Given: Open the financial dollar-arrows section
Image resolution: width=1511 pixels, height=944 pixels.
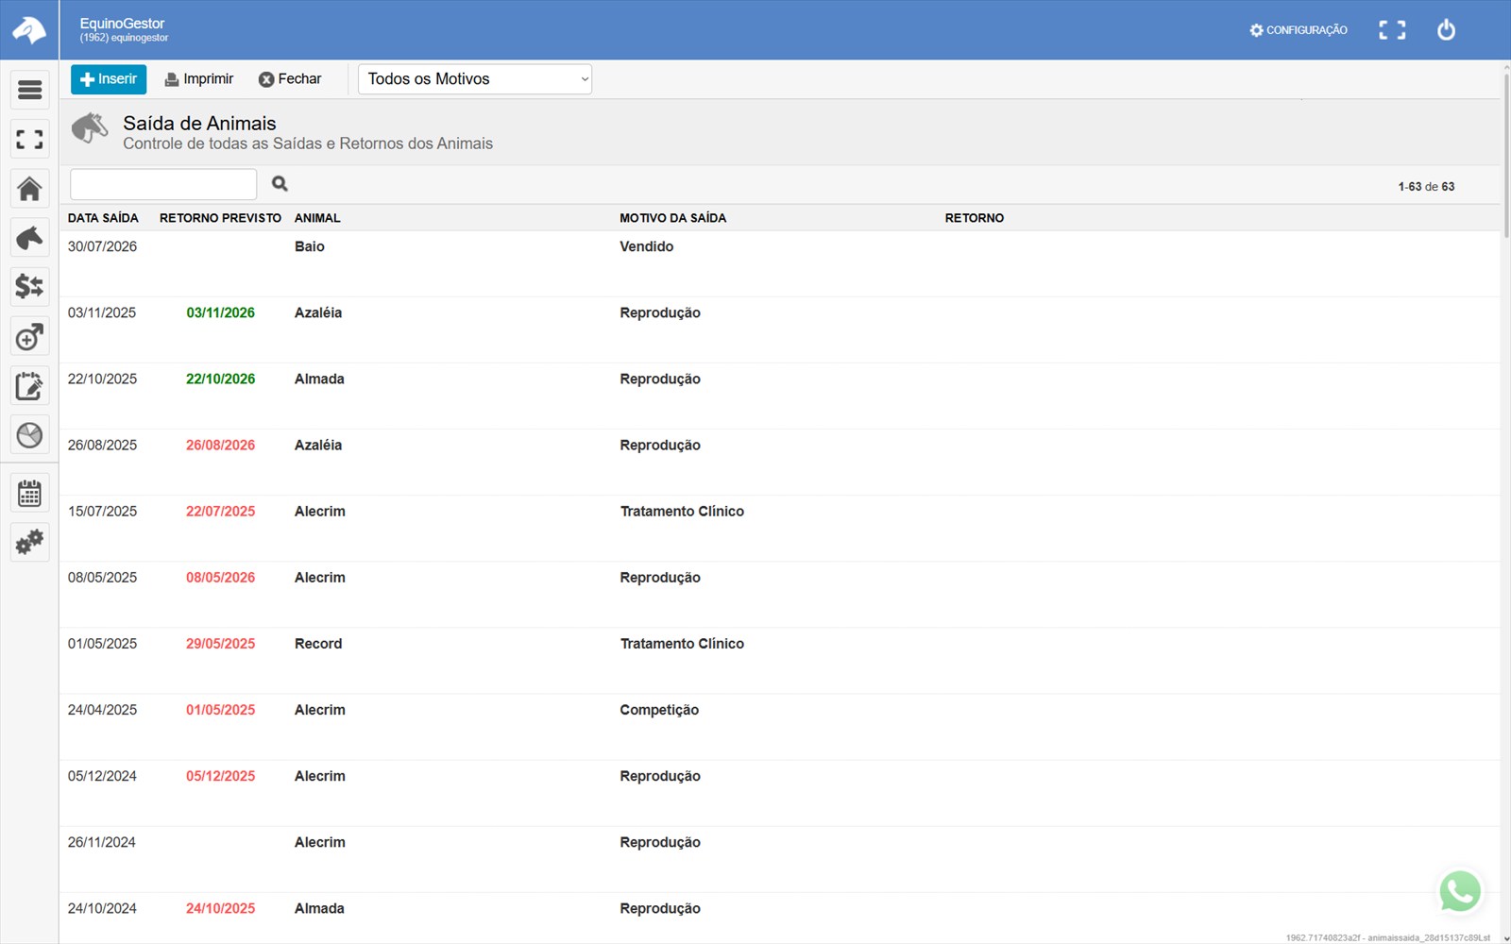Looking at the screenshot, I should coord(29,286).
